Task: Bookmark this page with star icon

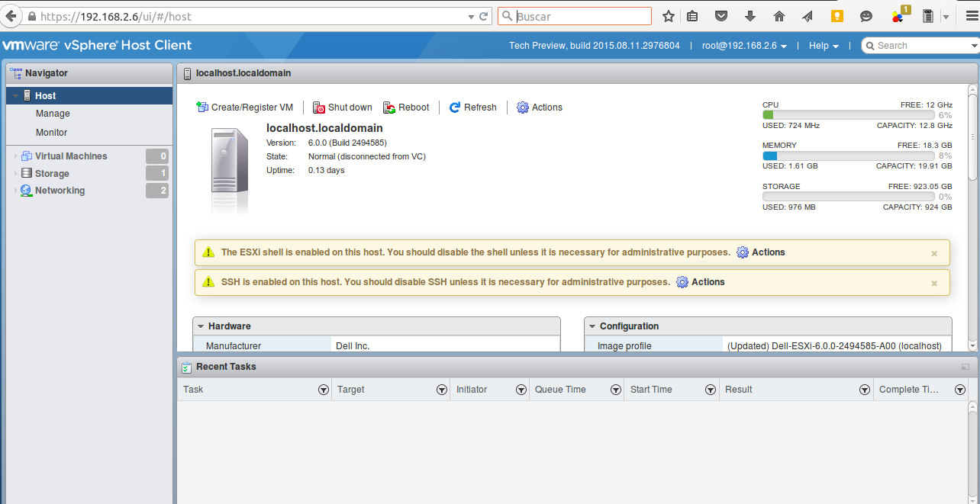Action: (x=669, y=16)
